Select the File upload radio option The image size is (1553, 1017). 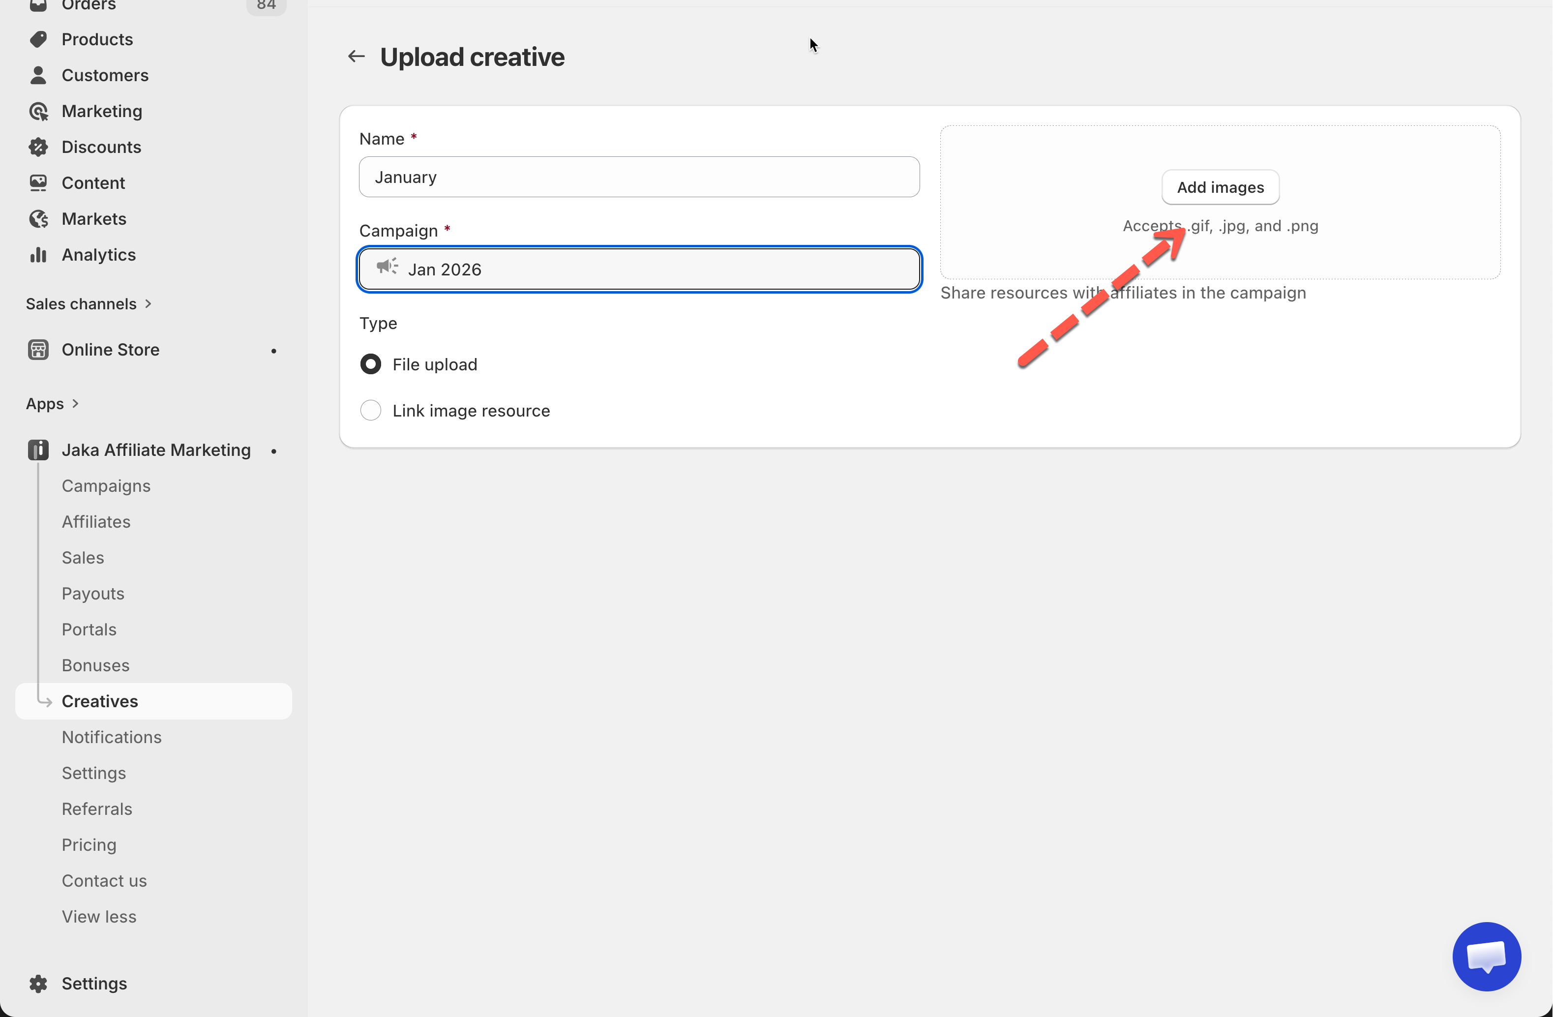[x=371, y=364]
